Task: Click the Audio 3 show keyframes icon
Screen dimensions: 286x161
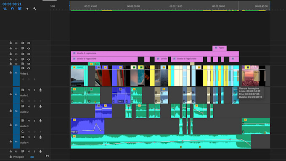Action: (22, 131)
